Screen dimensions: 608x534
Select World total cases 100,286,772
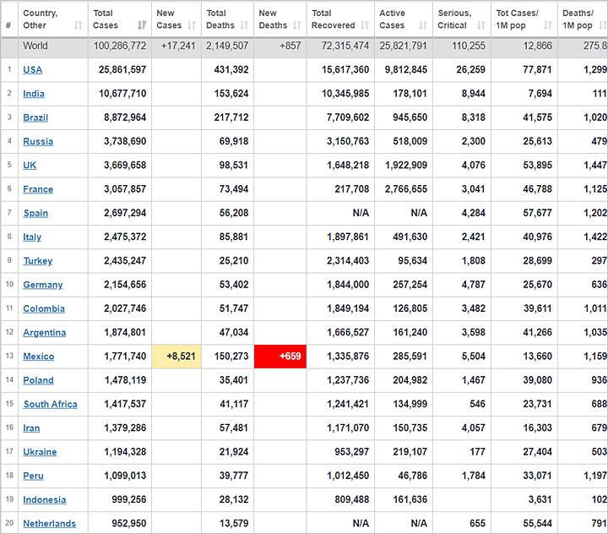coord(120,46)
